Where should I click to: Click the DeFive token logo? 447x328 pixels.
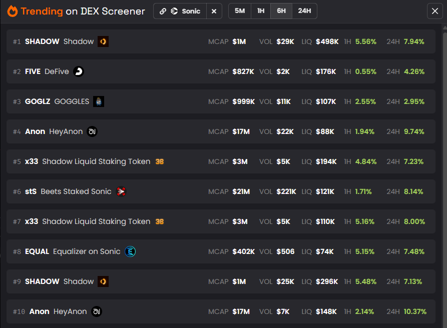[79, 71]
